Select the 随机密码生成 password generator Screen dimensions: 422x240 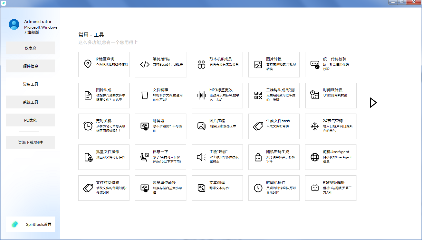[x=274, y=157]
